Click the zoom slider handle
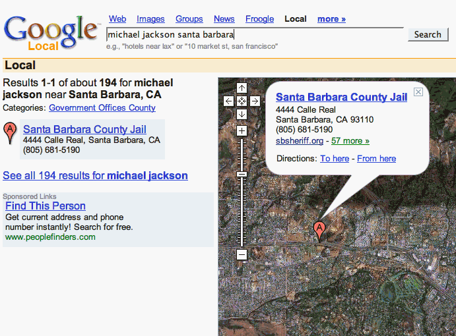The width and height of the screenshot is (456, 336). 242,174
